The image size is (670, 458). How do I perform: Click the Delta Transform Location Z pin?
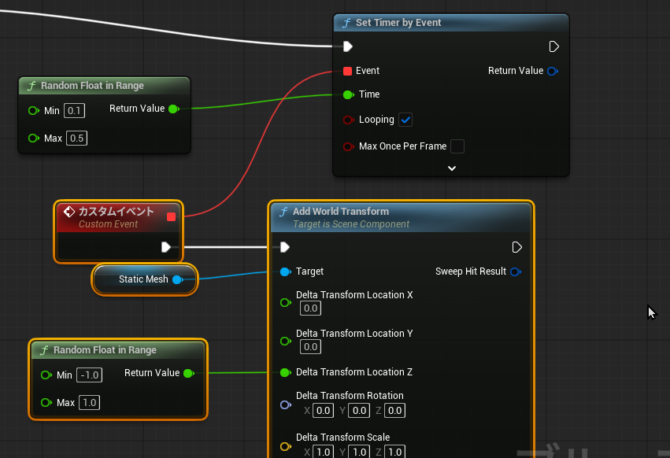click(x=285, y=372)
